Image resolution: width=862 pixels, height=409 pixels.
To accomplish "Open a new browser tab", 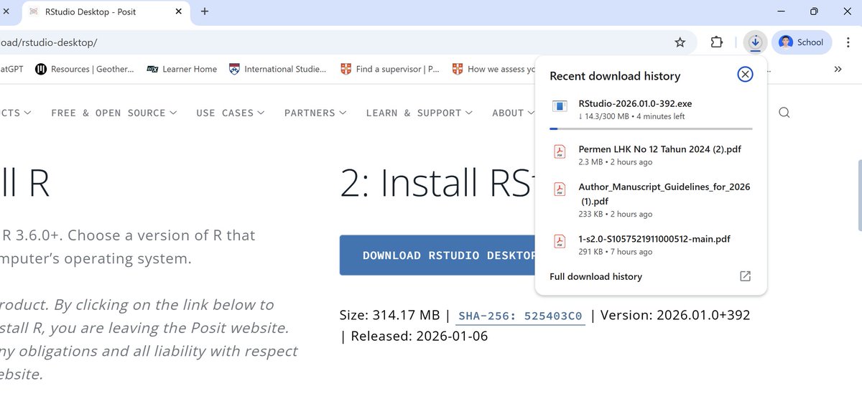I will coord(205,11).
